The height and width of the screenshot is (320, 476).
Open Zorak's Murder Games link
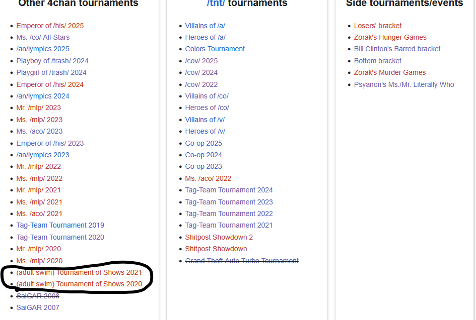click(x=390, y=72)
